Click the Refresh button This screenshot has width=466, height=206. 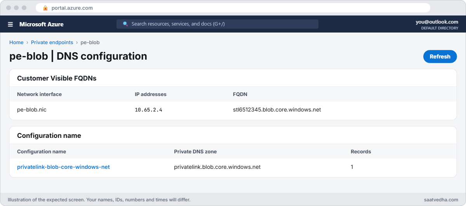[440, 57]
